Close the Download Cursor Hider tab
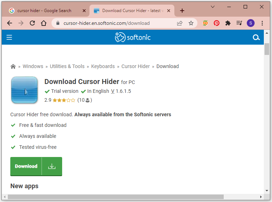Image resolution: width=272 pixels, height=202 pixels. (168, 11)
